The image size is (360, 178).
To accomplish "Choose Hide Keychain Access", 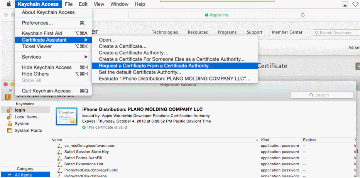I will tap(53, 67).
